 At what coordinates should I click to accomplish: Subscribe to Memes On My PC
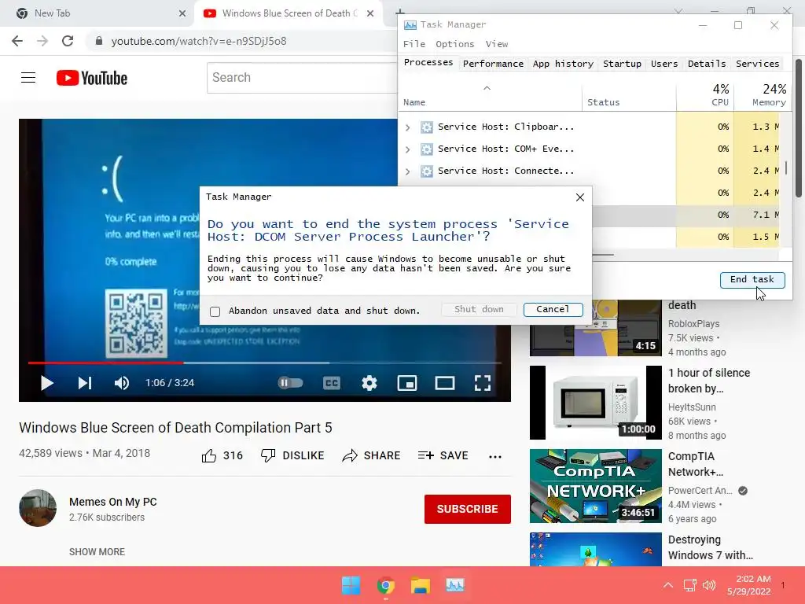coord(468,509)
